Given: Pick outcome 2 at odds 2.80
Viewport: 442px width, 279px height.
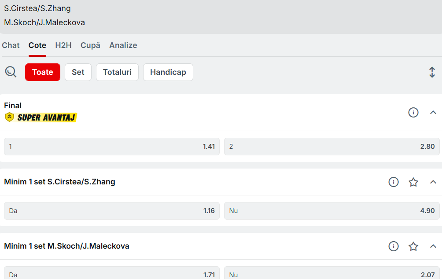Looking at the screenshot, I should tap(331, 147).
